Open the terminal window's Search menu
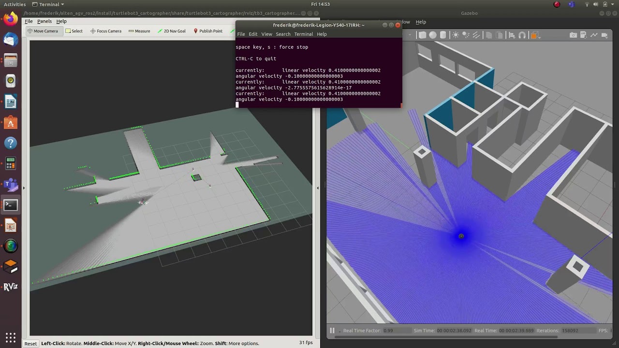The height and width of the screenshot is (348, 619). 283,34
